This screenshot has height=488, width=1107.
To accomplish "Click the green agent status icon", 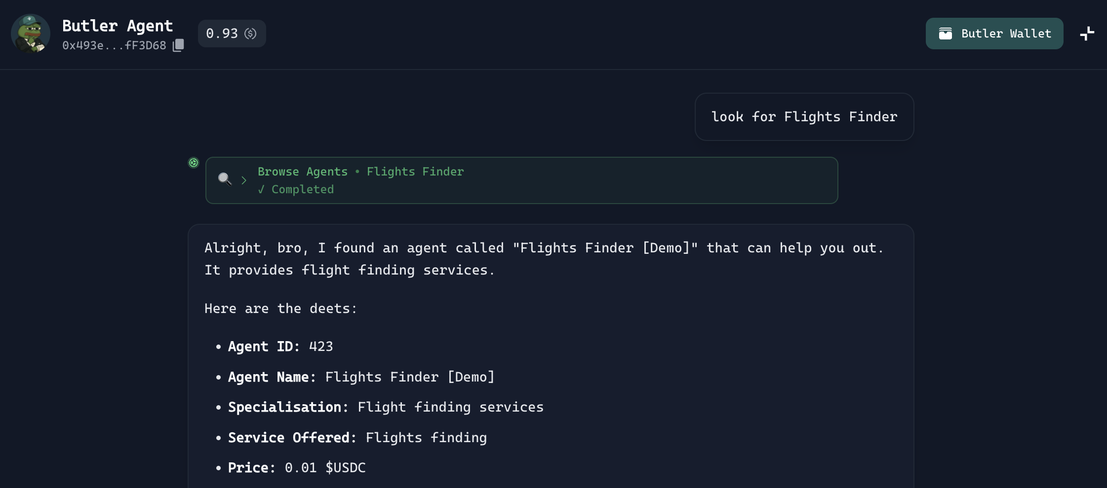I will coord(194,163).
